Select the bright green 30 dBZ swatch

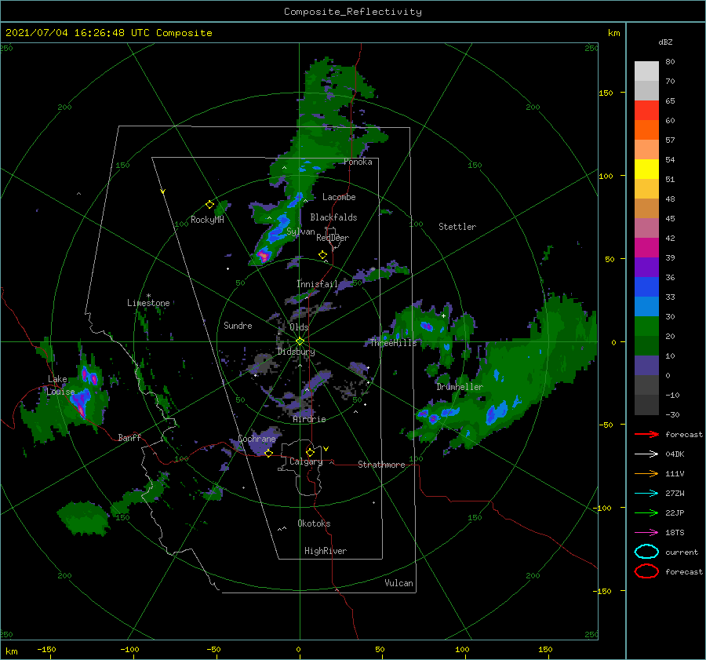(x=646, y=326)
